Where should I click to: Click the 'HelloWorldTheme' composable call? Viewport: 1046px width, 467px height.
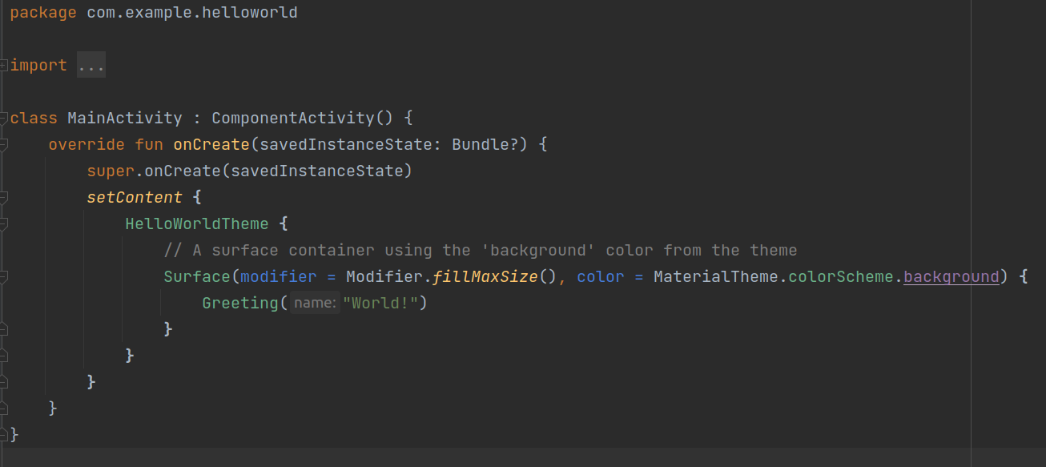coord(197,224)
